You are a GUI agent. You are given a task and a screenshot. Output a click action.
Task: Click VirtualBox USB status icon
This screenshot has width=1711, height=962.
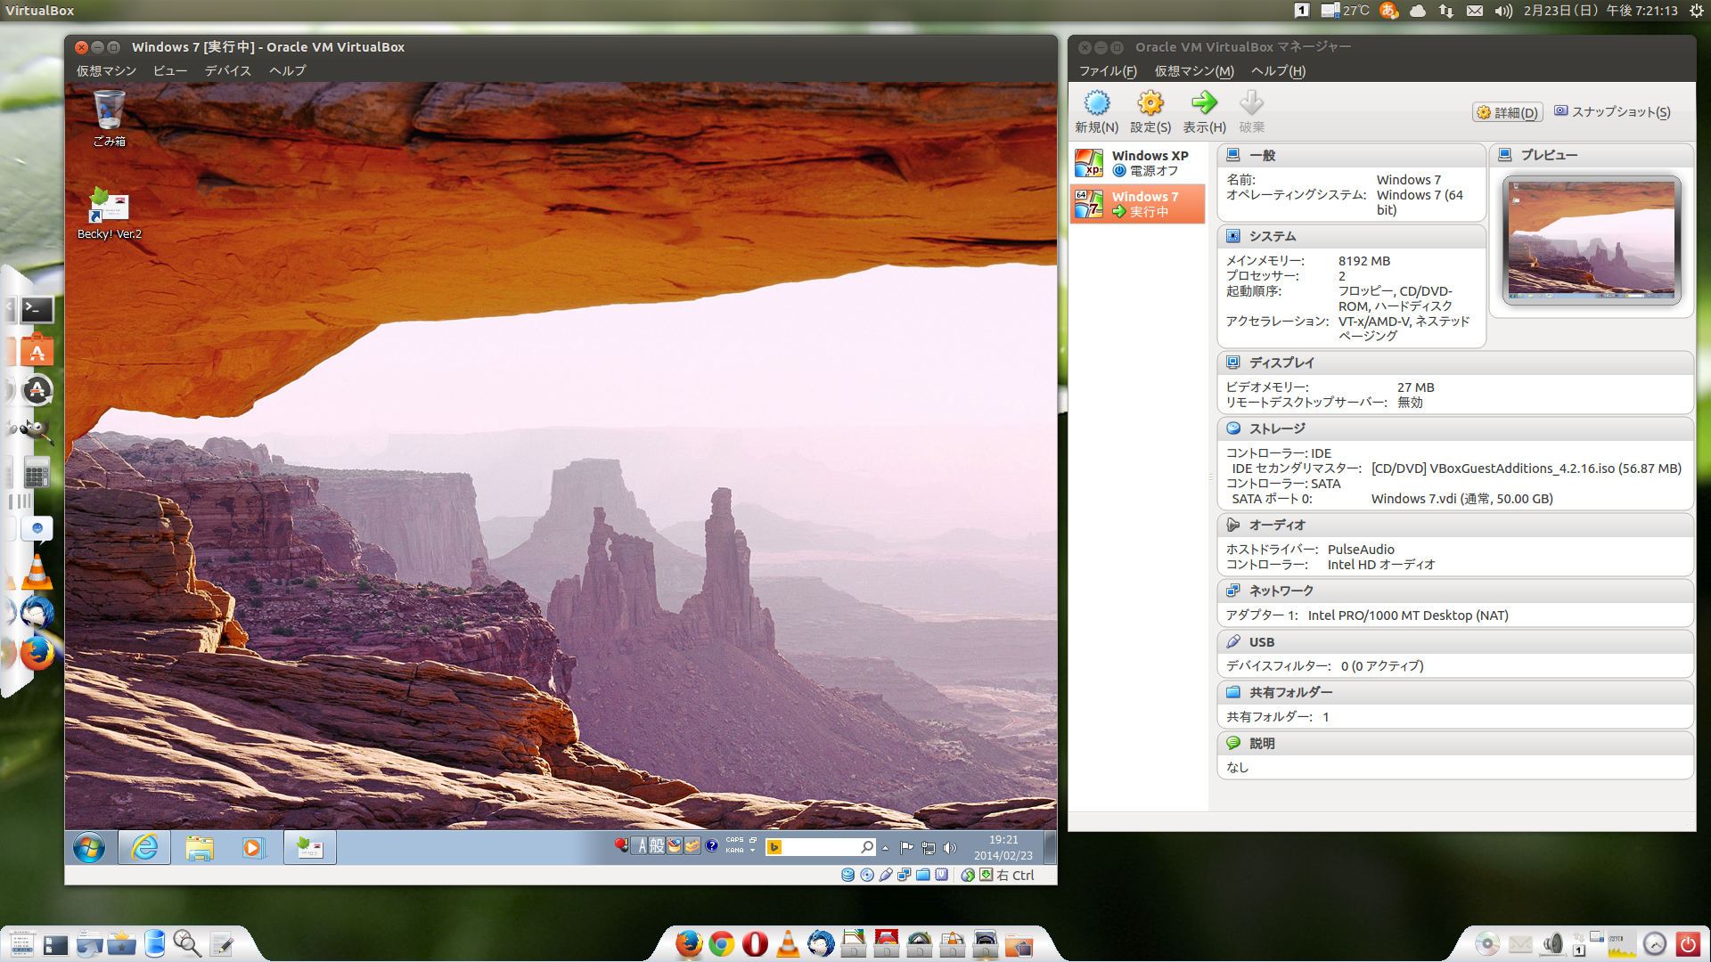[886, 875]
